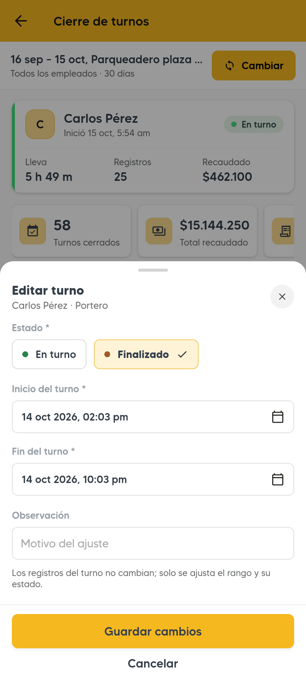The width and height of the screenshot is (306, 681).
Task: Tap the back arrow in header
Action: pyautogui.click(x=21, y=21)
